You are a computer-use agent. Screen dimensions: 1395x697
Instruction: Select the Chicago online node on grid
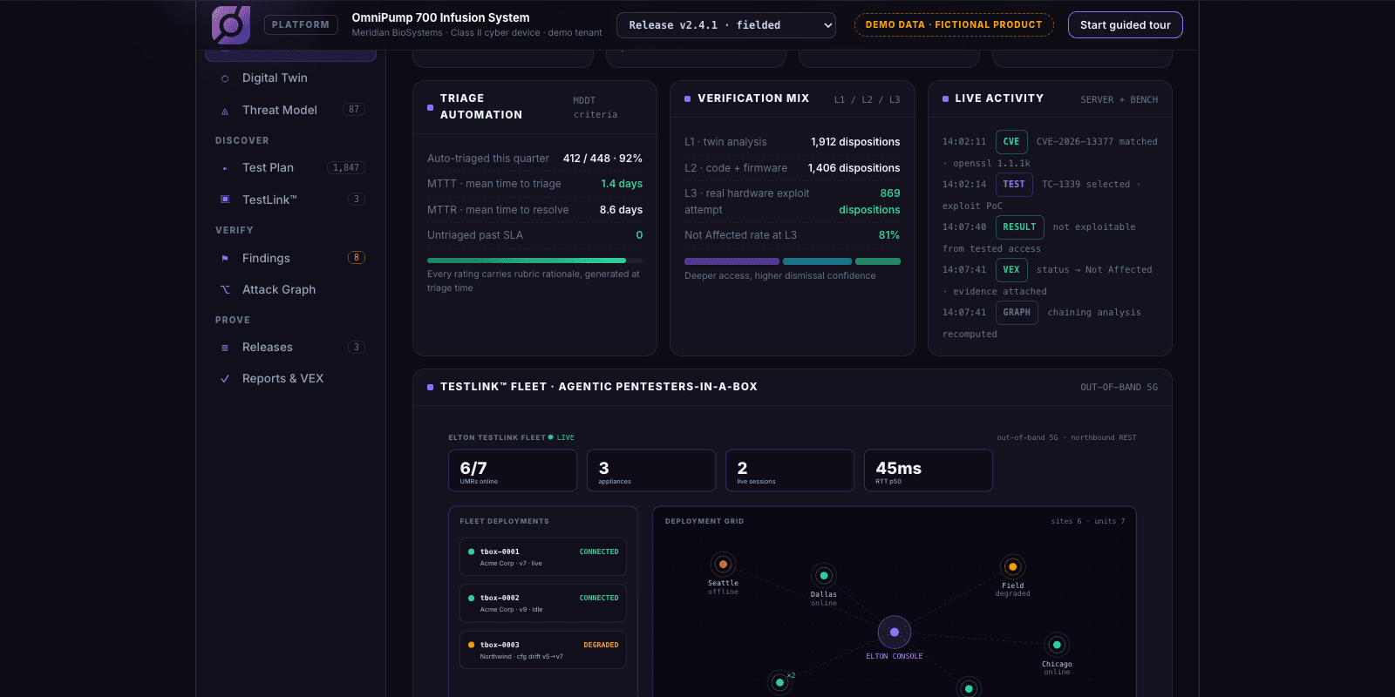pos(1057,645)
